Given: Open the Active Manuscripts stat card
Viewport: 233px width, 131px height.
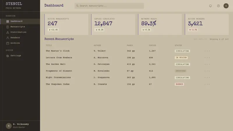Looking at the screenshot, I should pos(66,24).
